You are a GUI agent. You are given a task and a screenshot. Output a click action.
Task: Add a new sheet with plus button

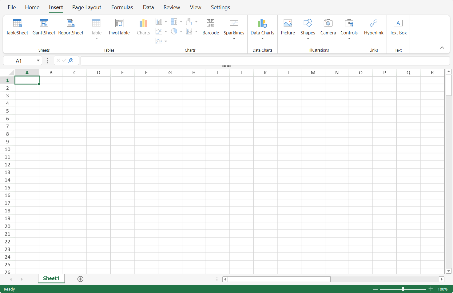point(80,279)
